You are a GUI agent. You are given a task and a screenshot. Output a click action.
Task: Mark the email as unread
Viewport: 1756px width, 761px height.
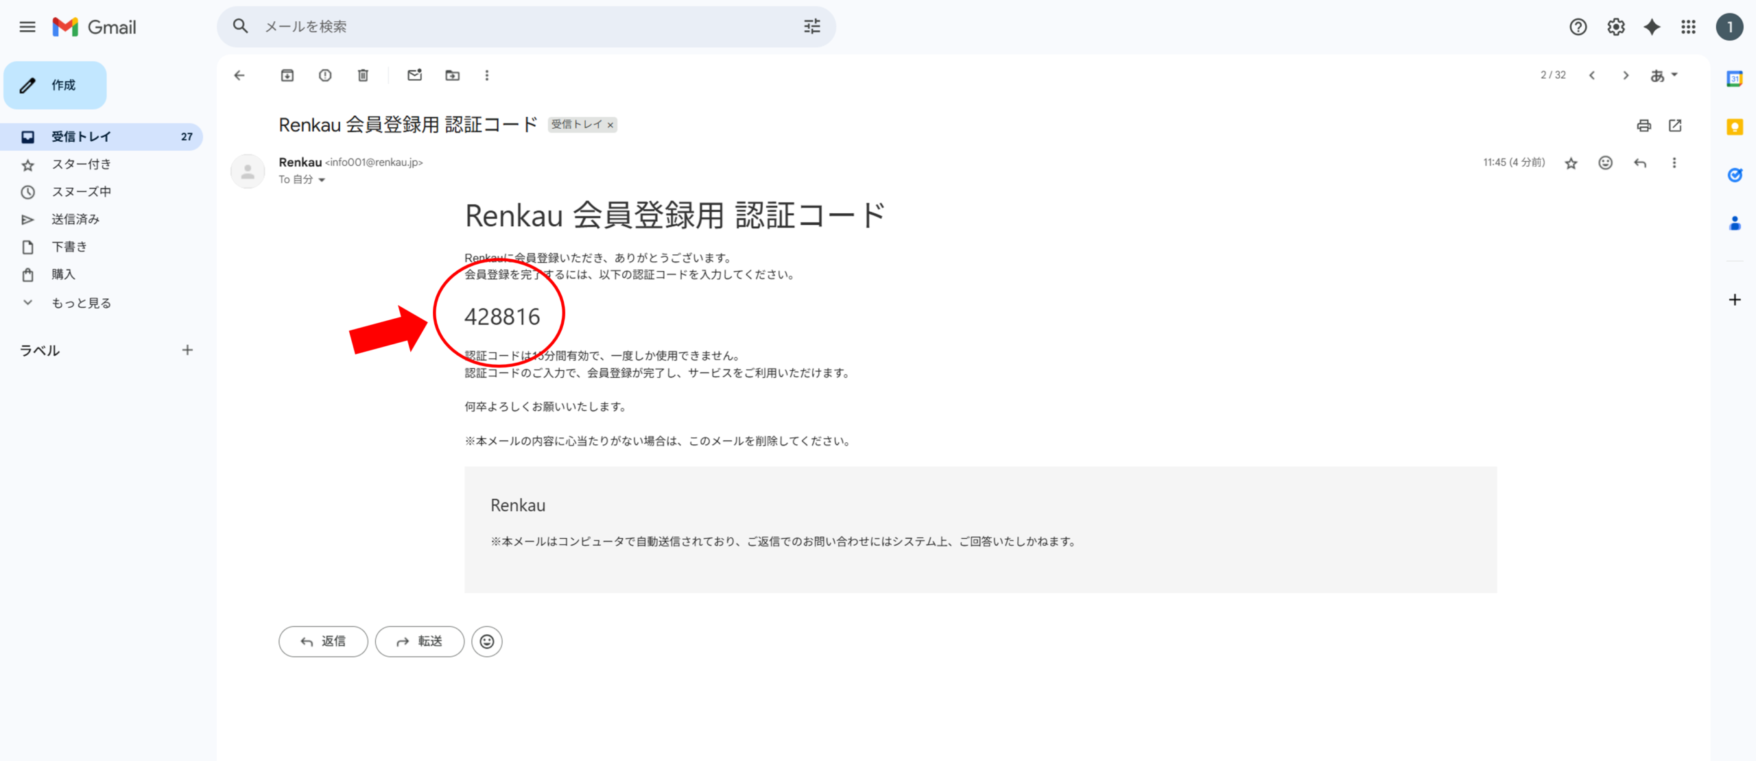point(414,75)
